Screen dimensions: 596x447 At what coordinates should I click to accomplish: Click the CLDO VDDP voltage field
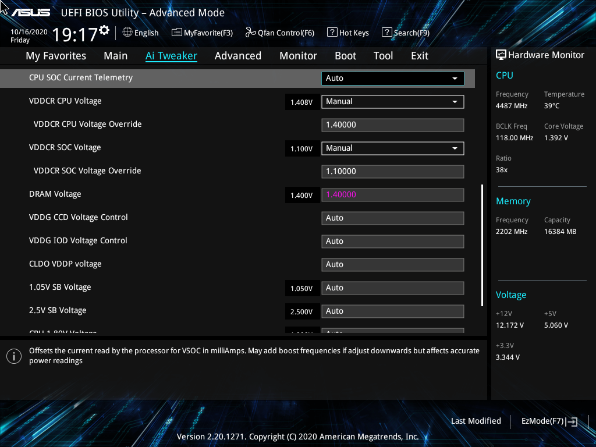pyautogui.click(x=393, y=265)
